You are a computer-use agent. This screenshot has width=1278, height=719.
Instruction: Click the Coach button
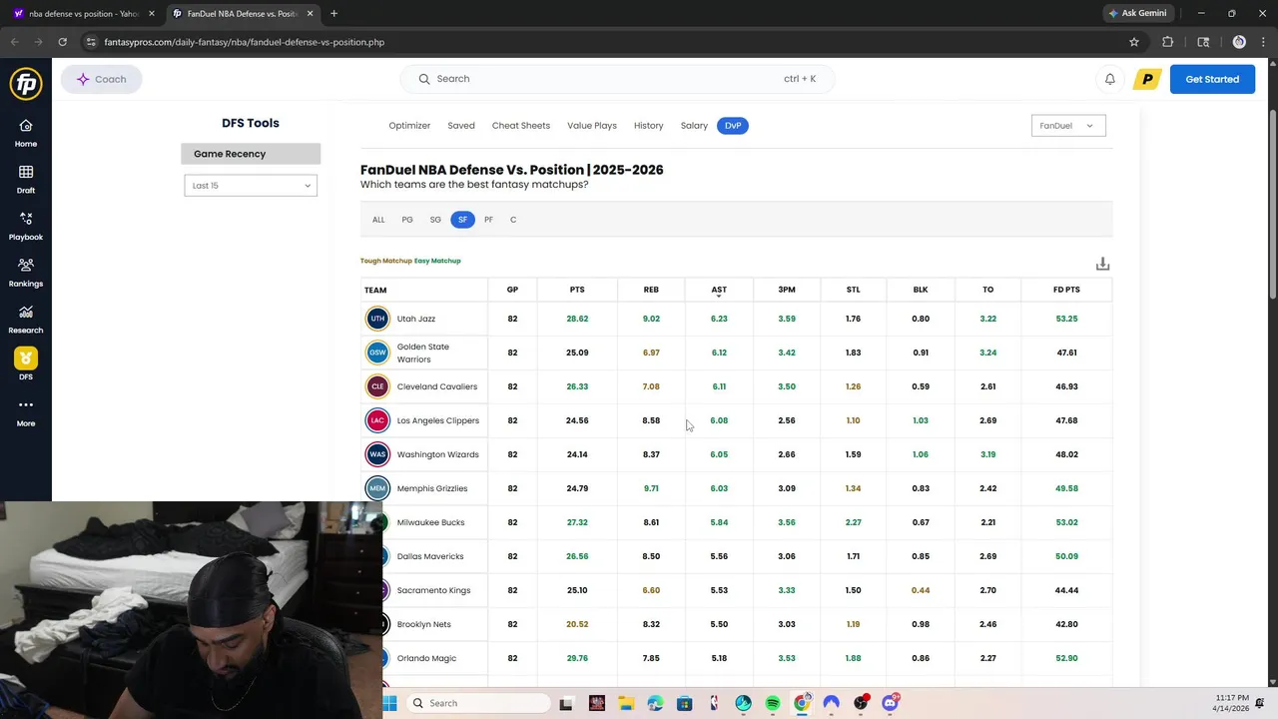pos(101,79)
